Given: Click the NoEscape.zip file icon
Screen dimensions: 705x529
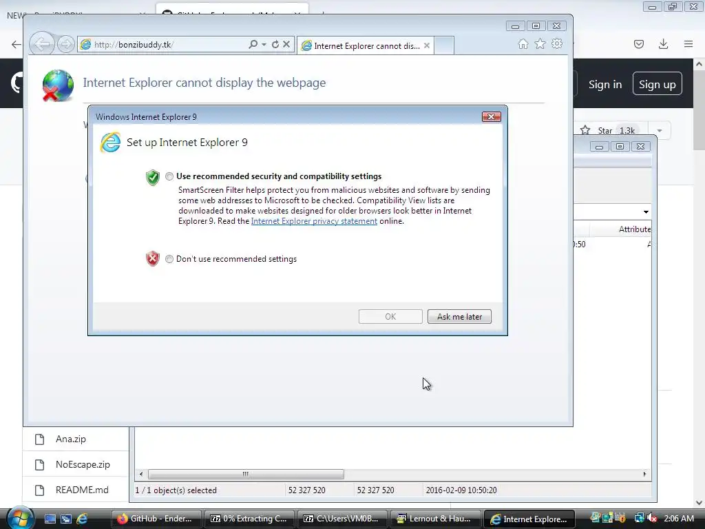Looking at the screenshot, I should [x=39, y=465].
